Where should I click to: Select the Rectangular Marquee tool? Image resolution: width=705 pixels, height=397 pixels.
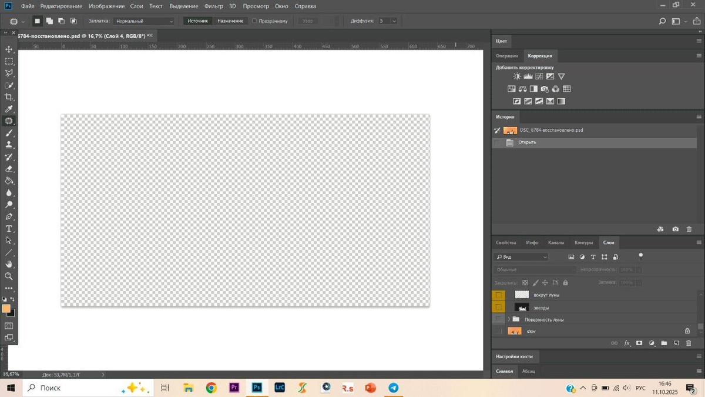tap(9, 61)
